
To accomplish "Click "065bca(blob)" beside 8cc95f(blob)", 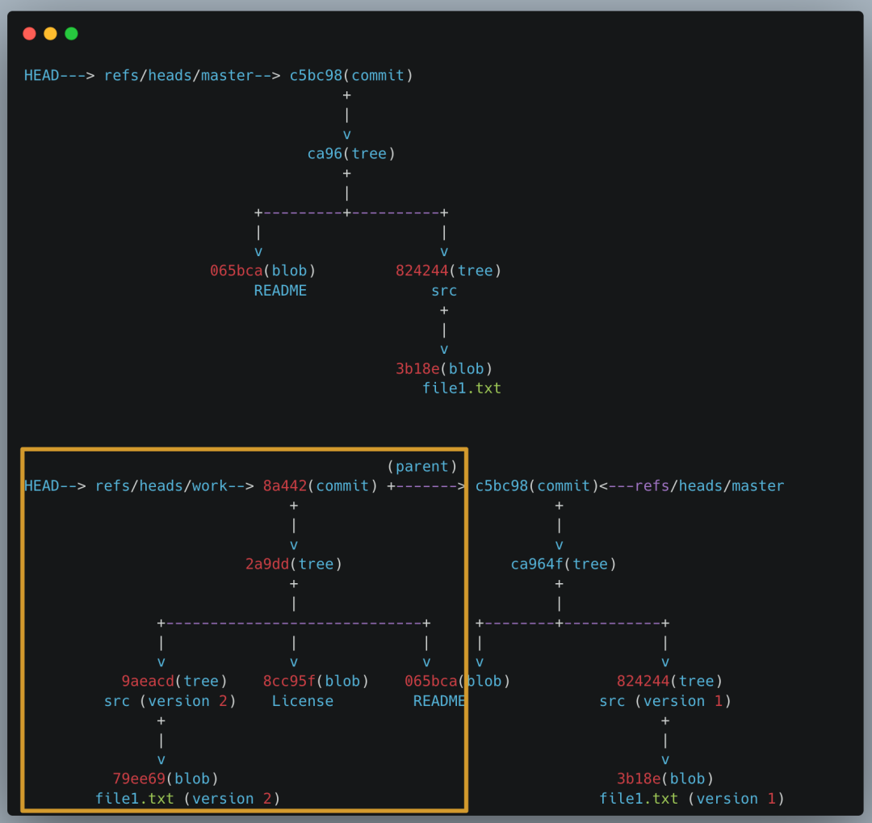I will 457,681.
